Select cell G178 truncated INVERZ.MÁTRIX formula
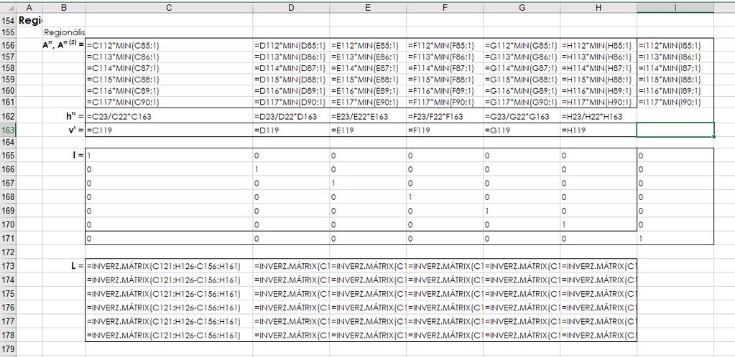Viewport: 735px width, 357px height. click(522, 335)
